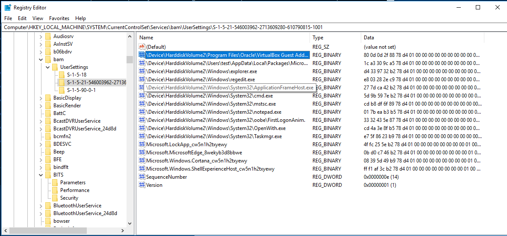The height and width of the screenshot is (236, 507).
Task: Click the bam folder icon in tree
Action: pos(48,59)
